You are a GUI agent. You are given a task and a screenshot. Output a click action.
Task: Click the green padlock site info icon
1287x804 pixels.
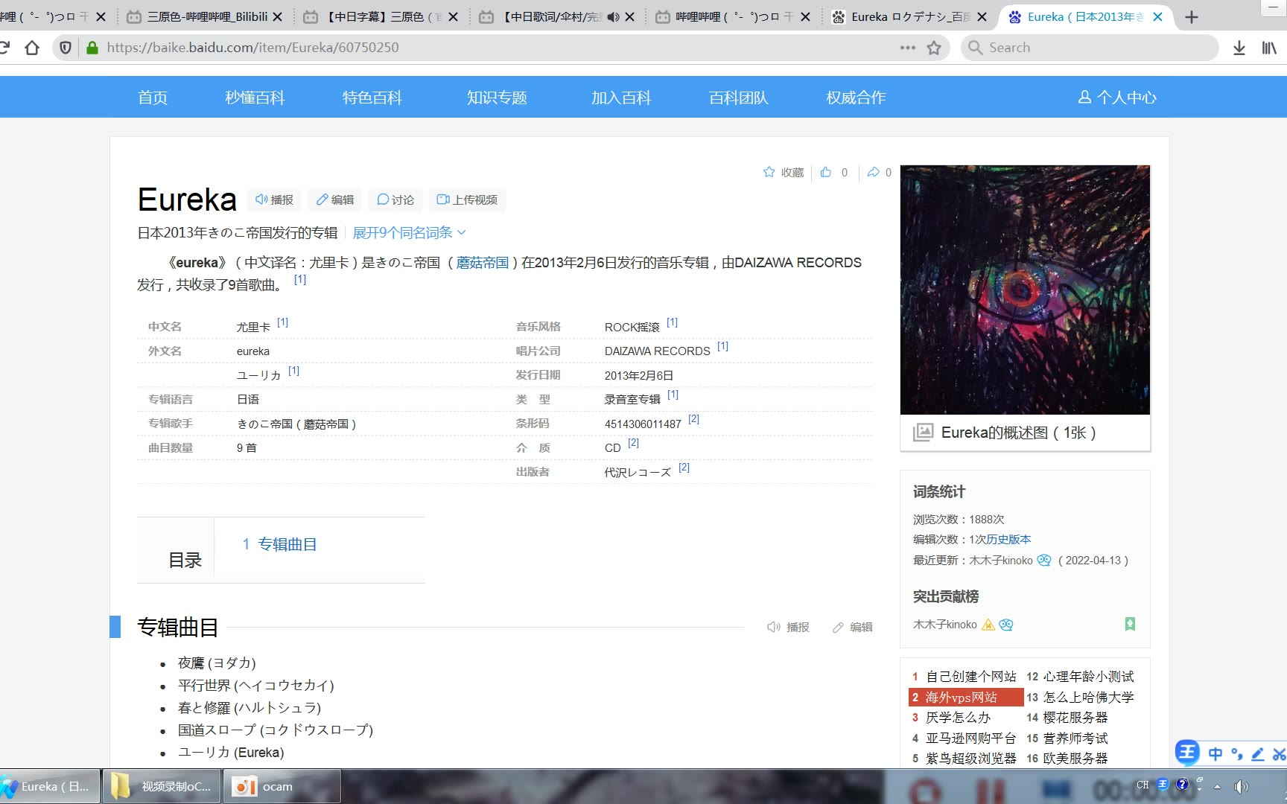[x=92, y=48]
